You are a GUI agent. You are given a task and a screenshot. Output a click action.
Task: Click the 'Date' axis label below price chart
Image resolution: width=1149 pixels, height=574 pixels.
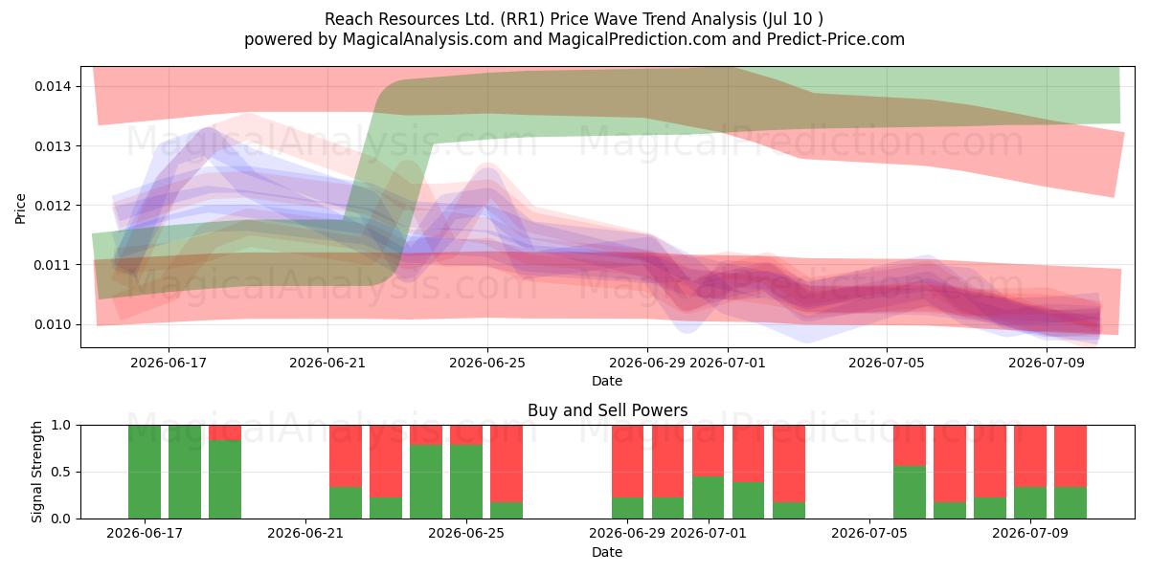[x=607, y=381]
